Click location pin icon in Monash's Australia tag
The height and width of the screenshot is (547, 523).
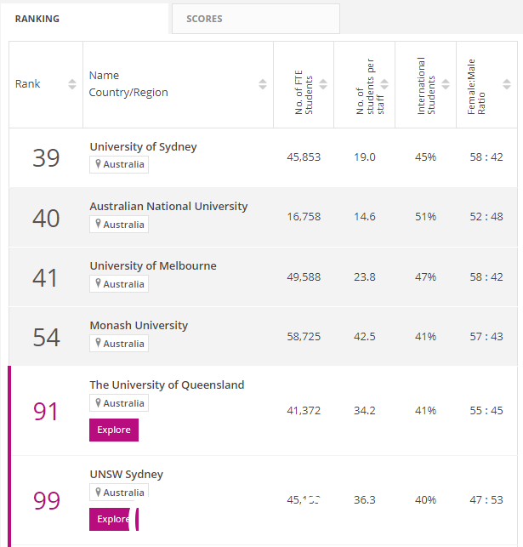[99, 344]
